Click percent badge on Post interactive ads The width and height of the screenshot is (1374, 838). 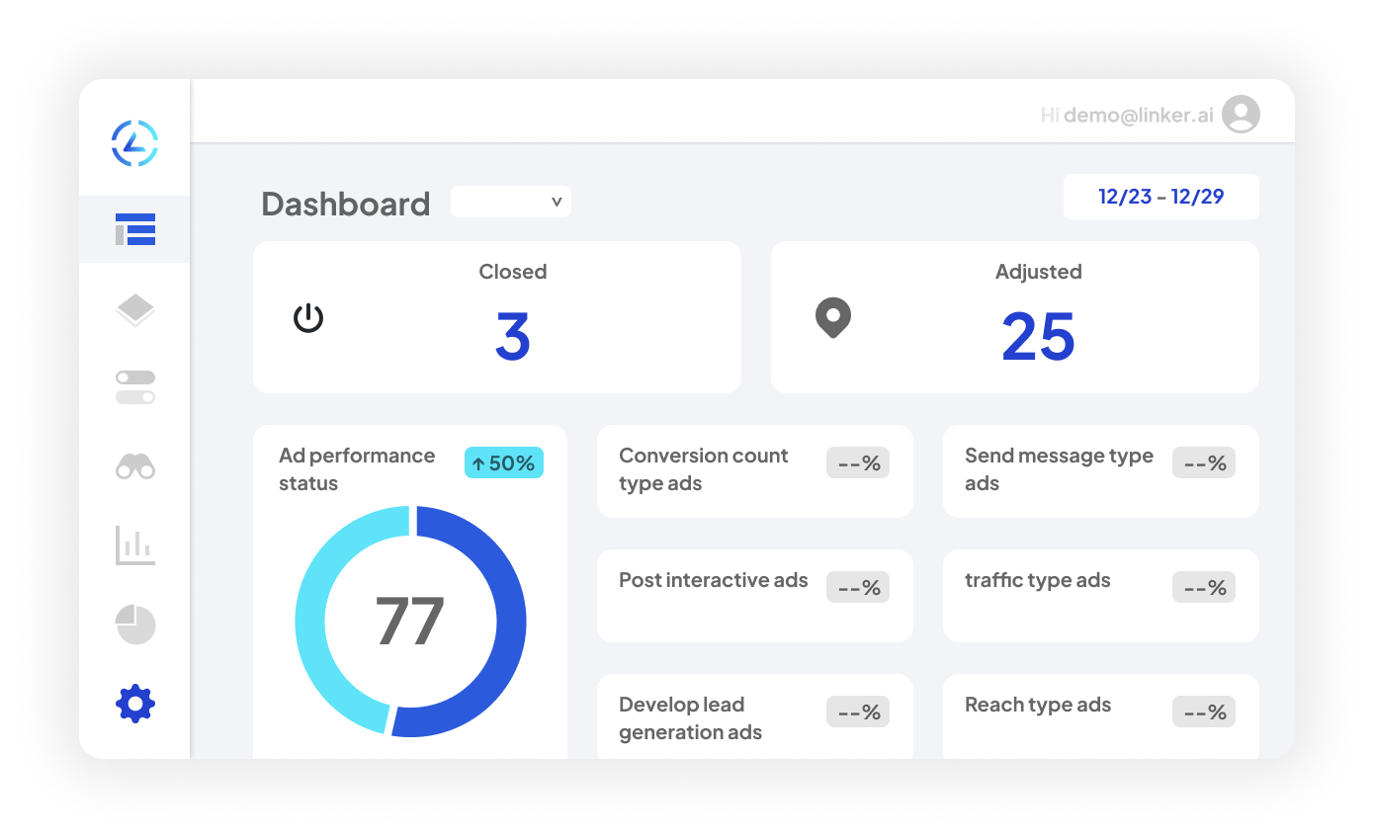point(858,587)
